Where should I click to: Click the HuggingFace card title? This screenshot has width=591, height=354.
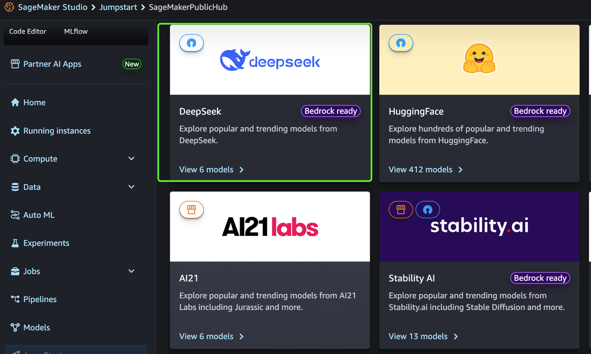point(416,111)
